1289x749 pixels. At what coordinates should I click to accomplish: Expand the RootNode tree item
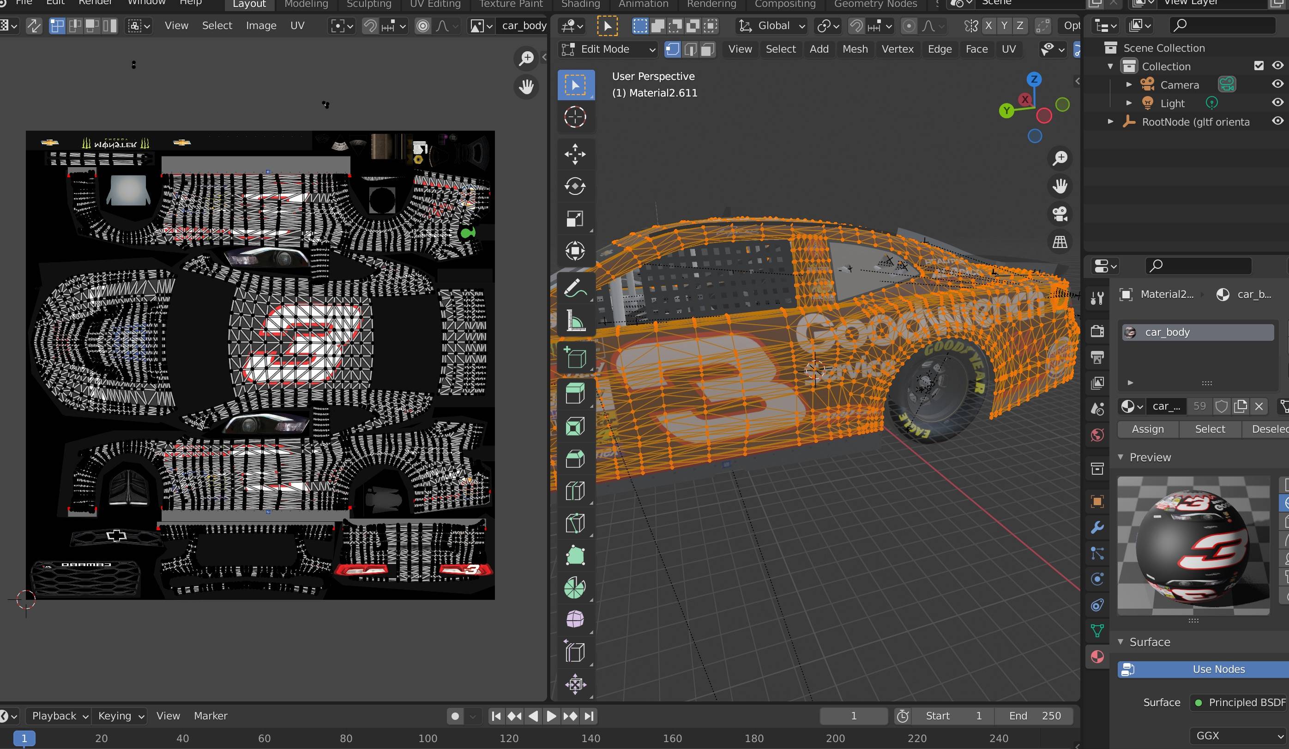pyautogui.click(x=1110, y=122)
